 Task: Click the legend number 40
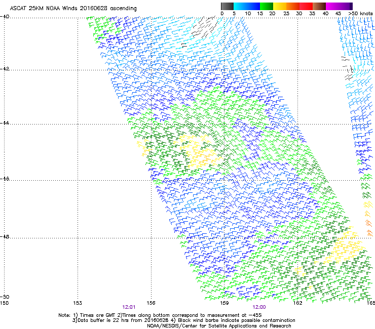tap(325, 13)
